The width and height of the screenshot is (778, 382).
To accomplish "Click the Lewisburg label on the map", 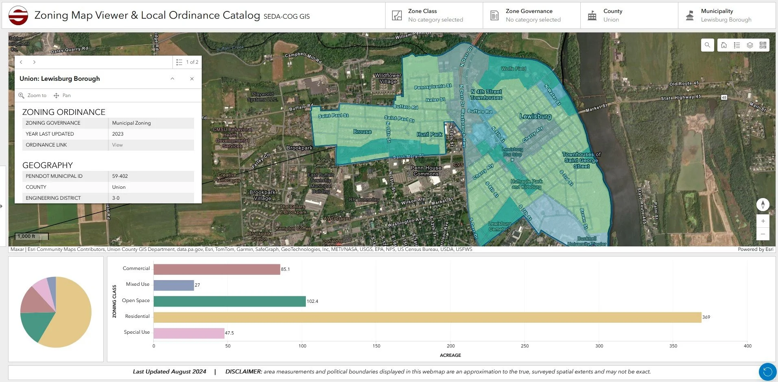I will pos(535,117).
